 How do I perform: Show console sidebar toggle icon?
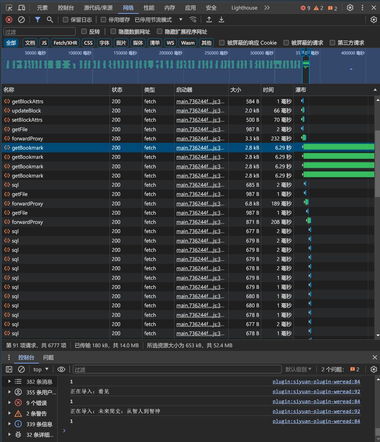(x=9, y=370)
